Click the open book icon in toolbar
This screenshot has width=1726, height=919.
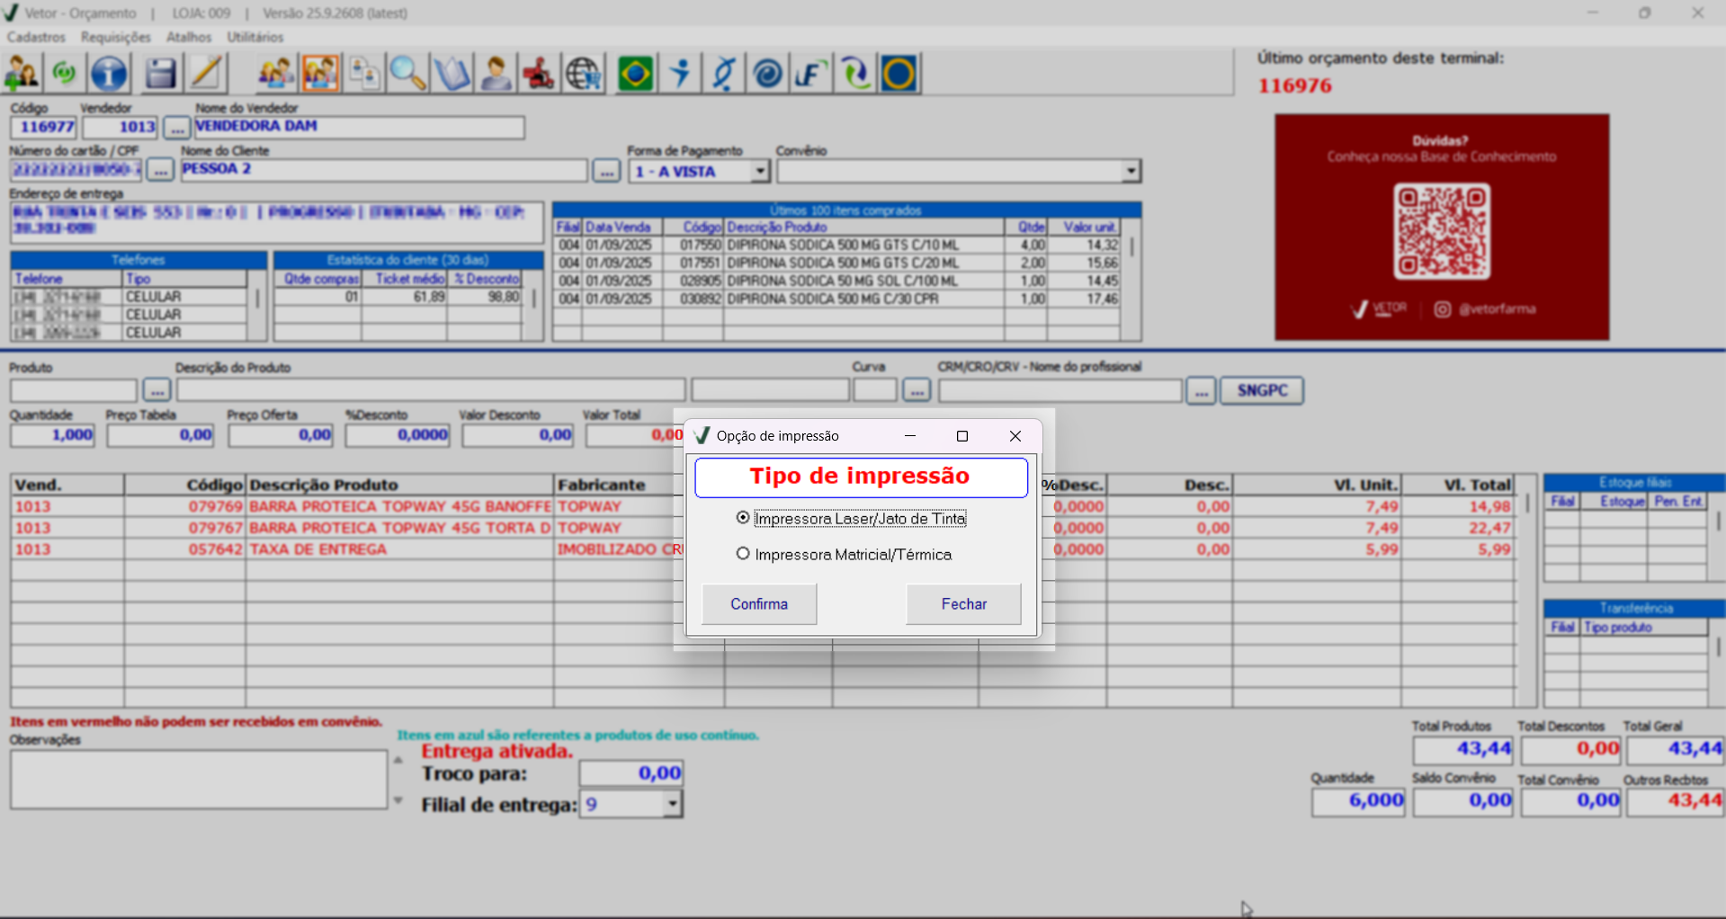pyautogui.click(x=452, y=74)
